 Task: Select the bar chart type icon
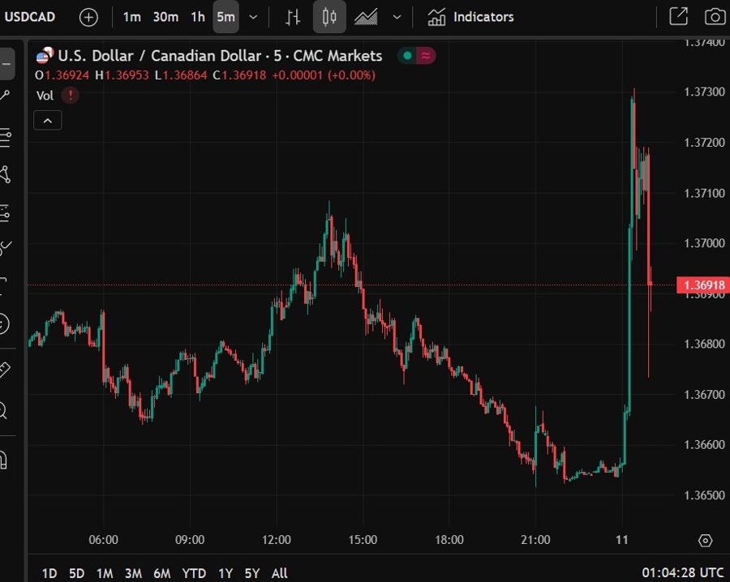(x=292, y=16)
